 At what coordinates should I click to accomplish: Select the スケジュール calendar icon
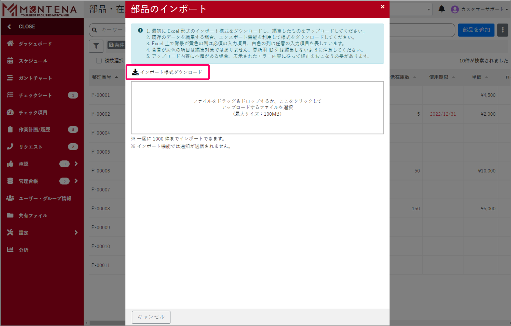point(10,61)
